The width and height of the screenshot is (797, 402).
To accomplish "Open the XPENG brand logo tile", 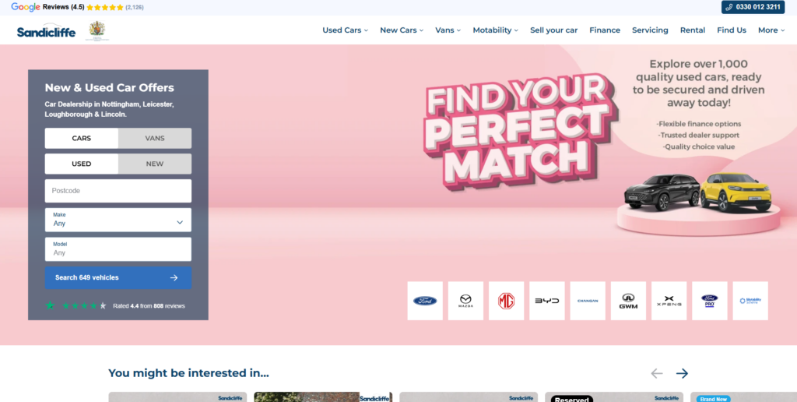I will 669,301.
